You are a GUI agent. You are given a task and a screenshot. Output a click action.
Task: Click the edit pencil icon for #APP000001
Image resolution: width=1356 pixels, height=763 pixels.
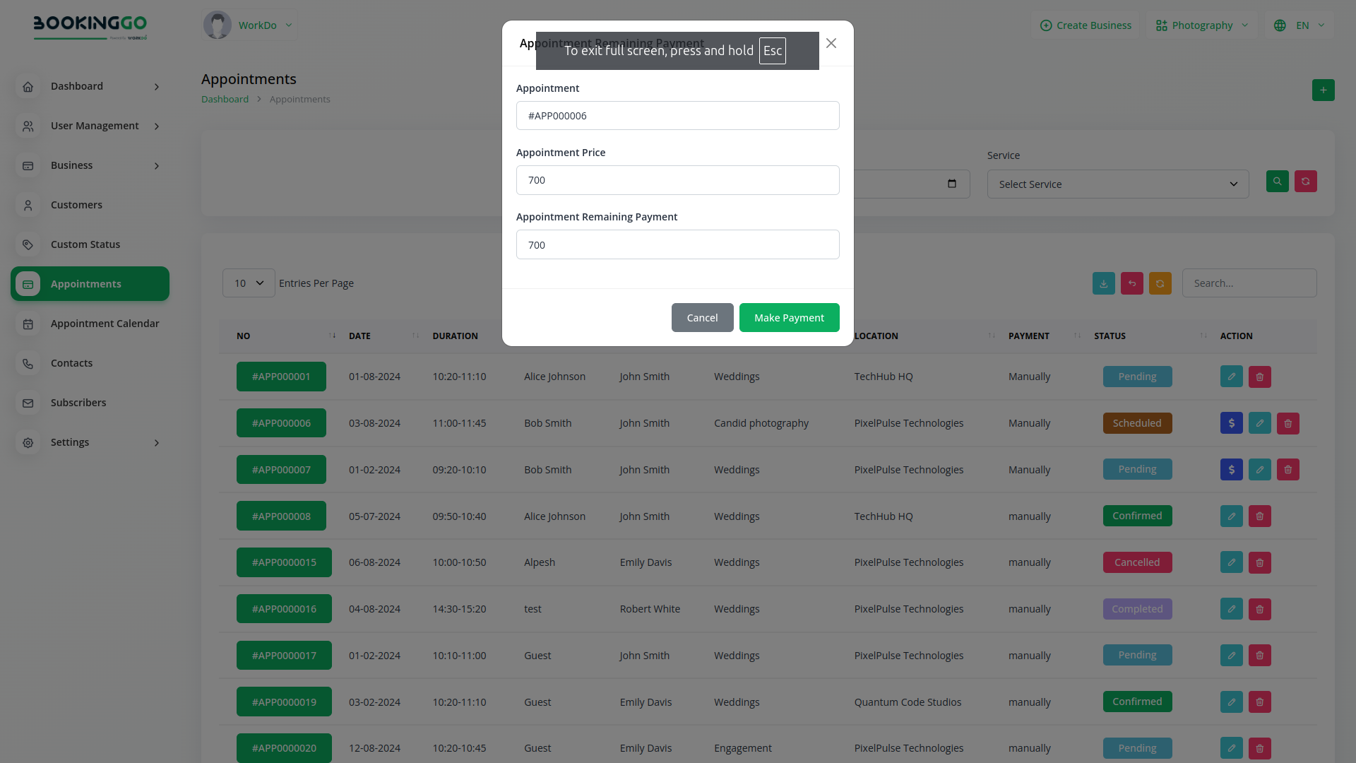click(x=1231, y=377)
